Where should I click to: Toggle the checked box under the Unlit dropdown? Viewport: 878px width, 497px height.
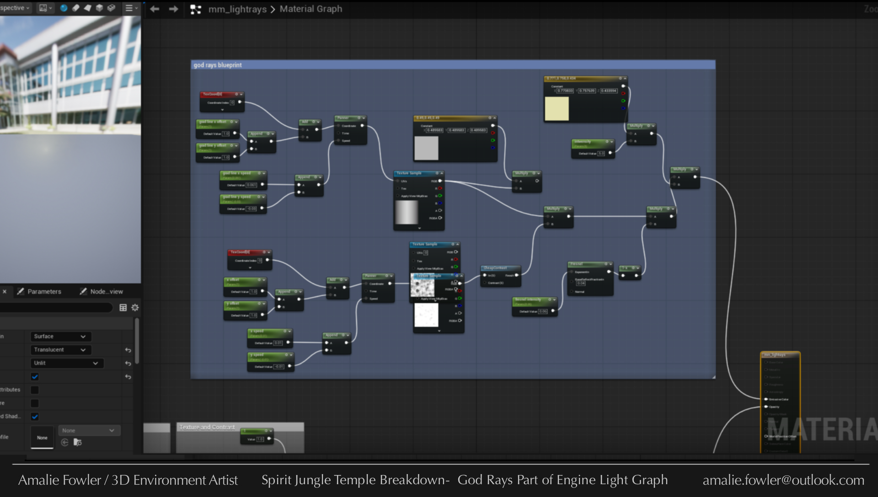(x=35, y=377)
